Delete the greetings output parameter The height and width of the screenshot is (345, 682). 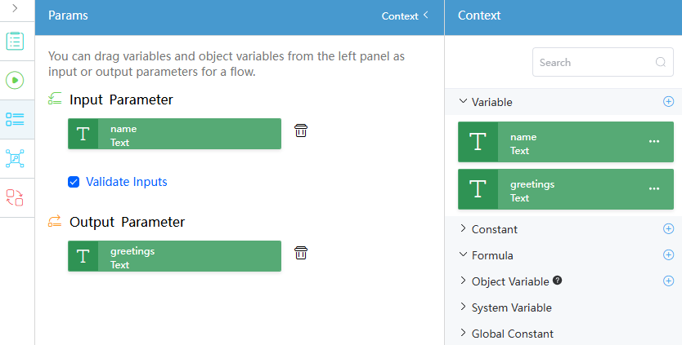tap(301, 253)
